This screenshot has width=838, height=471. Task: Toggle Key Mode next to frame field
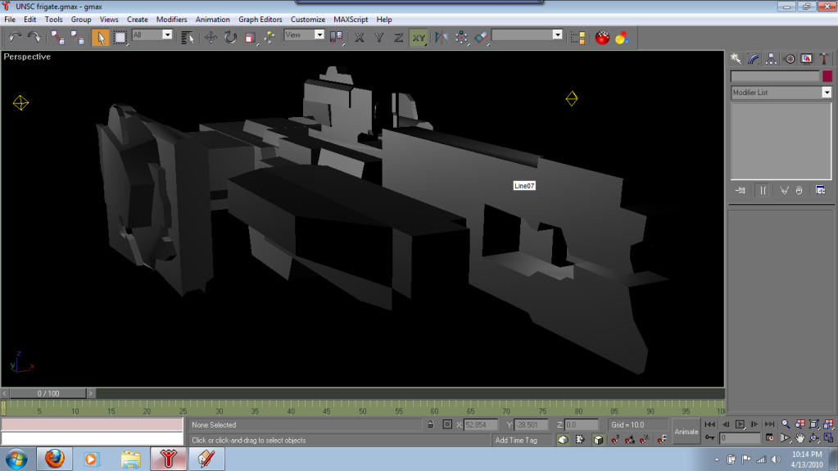[x=709, y=438]
